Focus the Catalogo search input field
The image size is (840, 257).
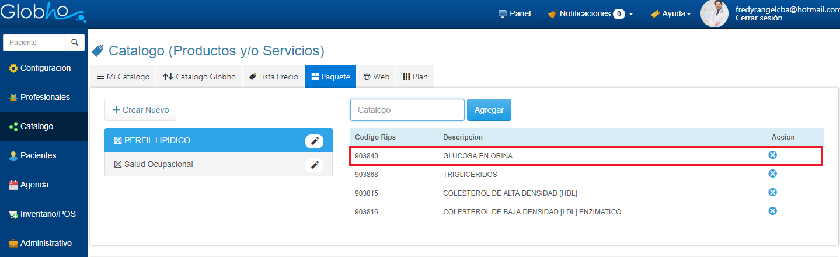click(x=407, y=110)
